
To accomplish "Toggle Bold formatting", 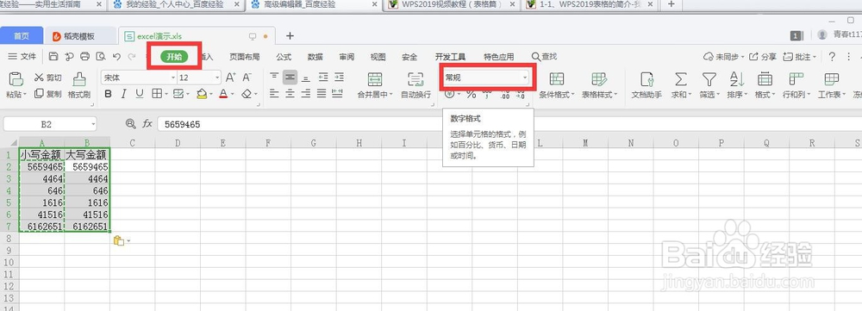I will [x=109, y=94].
